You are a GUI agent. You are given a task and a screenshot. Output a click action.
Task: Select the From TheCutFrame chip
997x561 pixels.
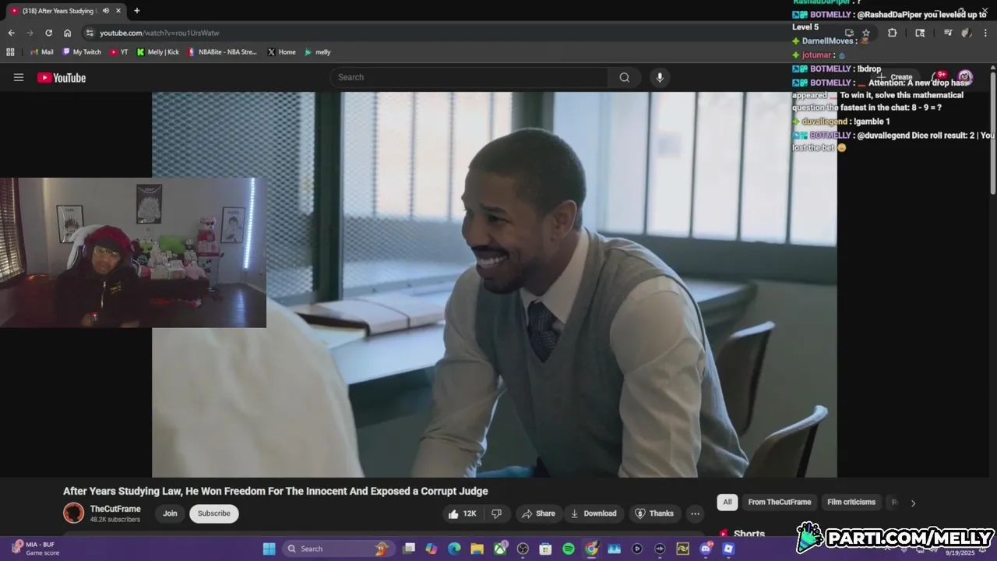pyautogui.click(x=780, y=502)
